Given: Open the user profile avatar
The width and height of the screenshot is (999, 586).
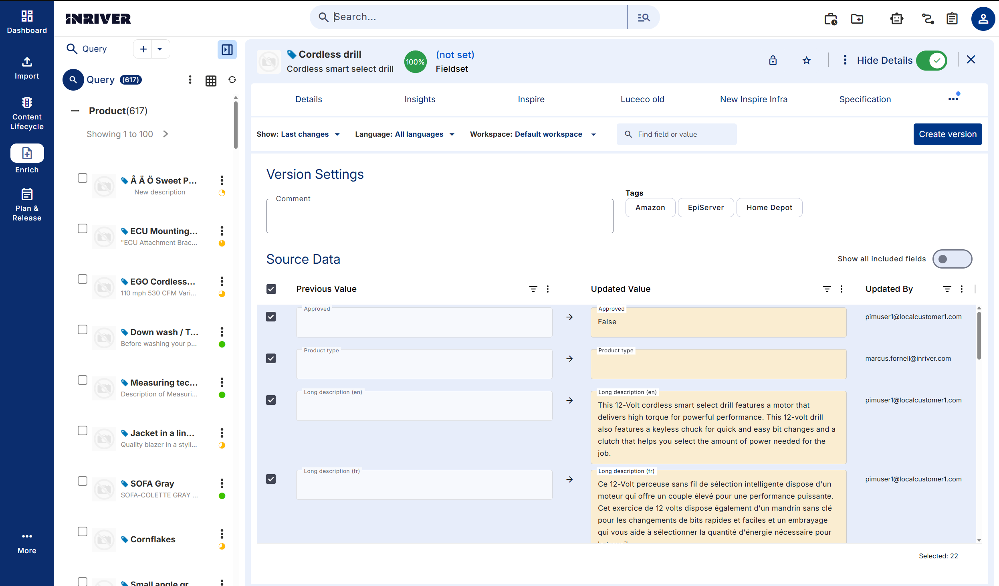Looking at the screenshot, I should (983, 19).
